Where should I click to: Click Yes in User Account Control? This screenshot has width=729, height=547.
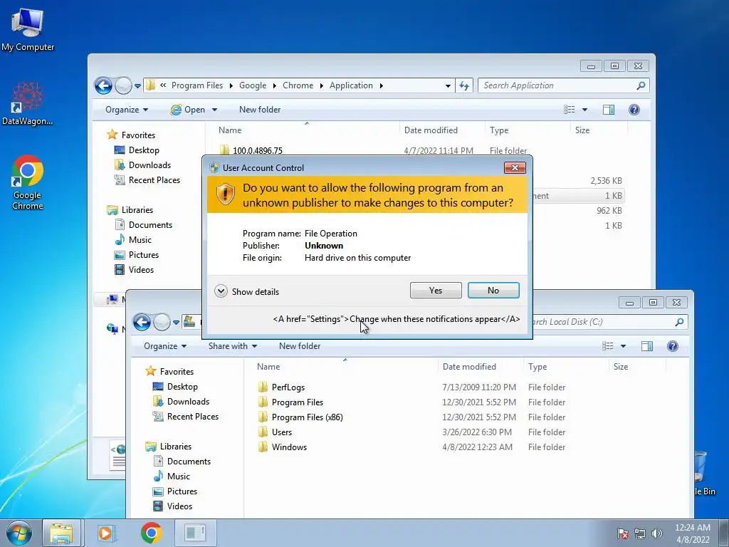[x=436, y=291]
